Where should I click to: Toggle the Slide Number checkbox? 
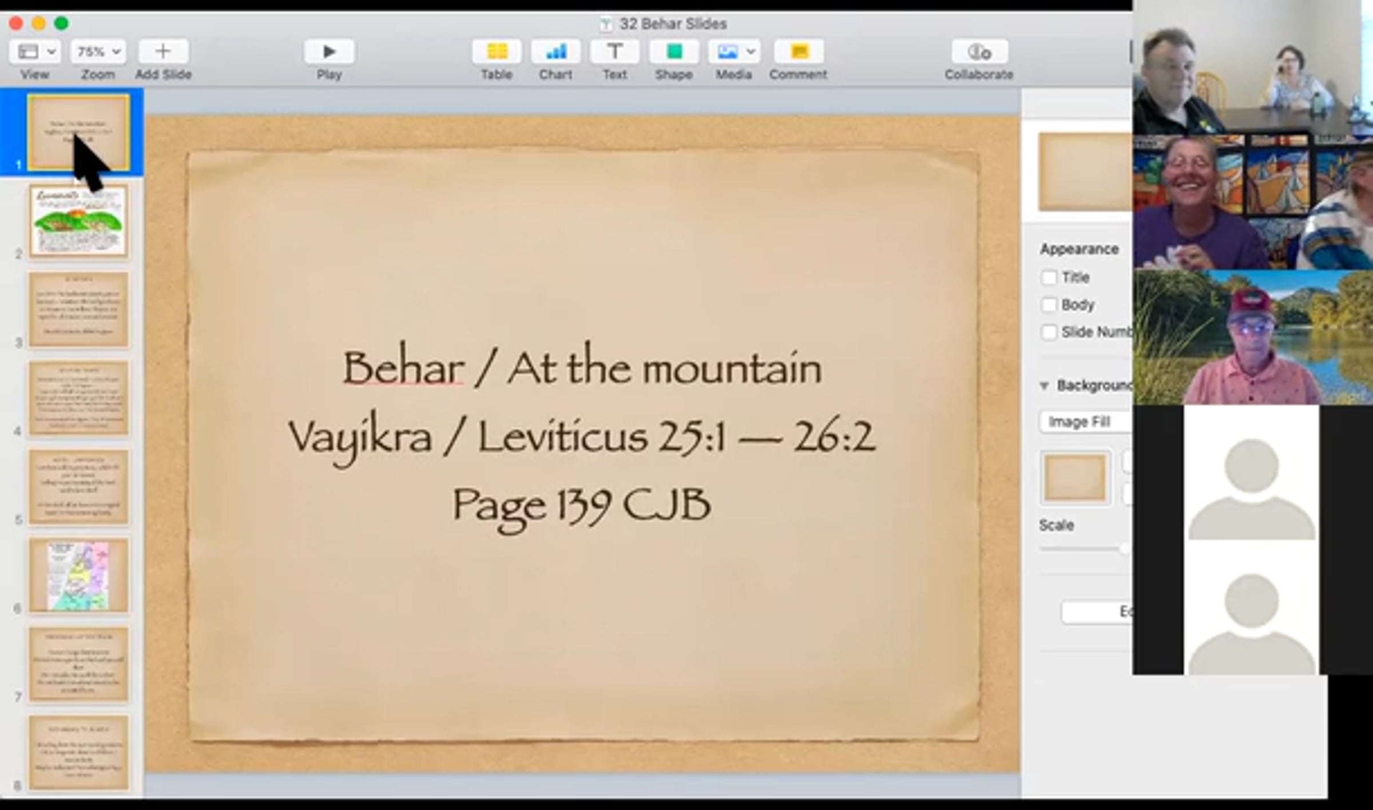[x=1049, y=332]
